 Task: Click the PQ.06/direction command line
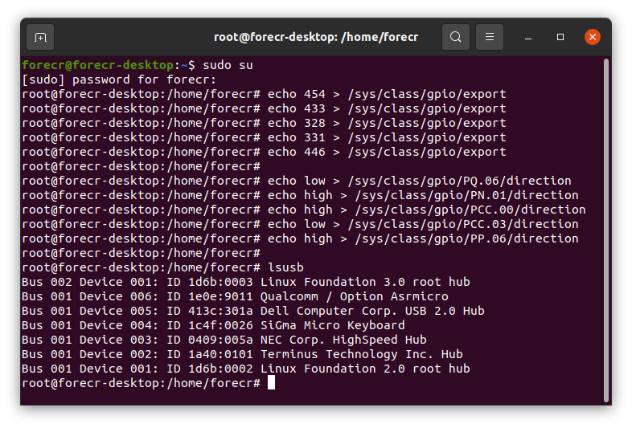297,181
